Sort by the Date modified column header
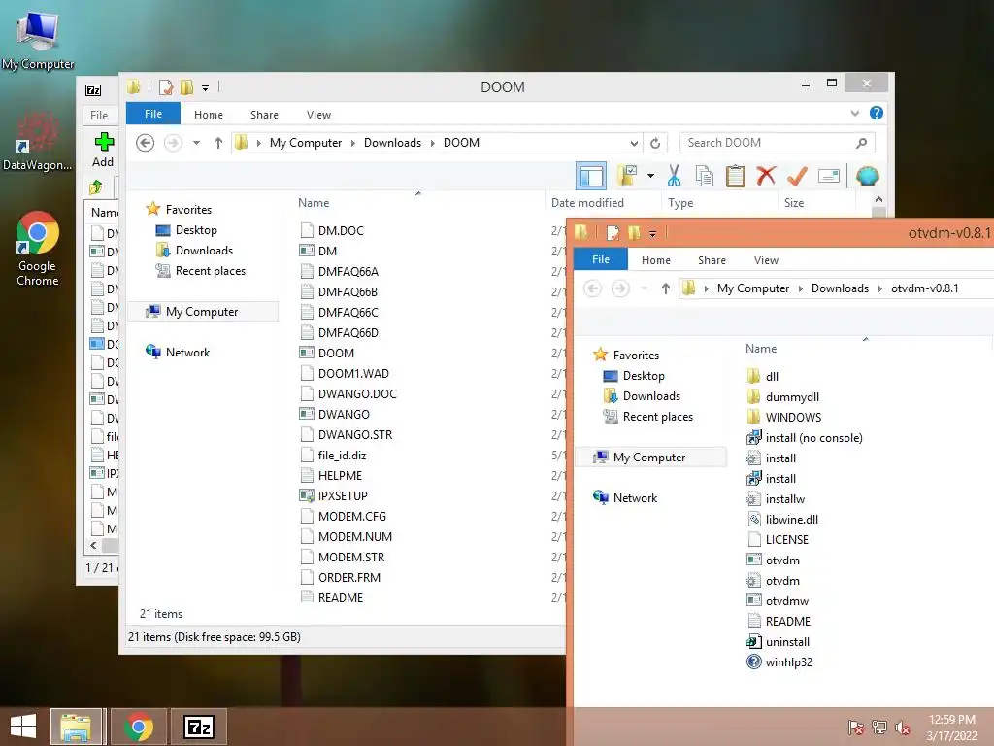The height and width of the screenshot is (746, 994). click(587, 203)
